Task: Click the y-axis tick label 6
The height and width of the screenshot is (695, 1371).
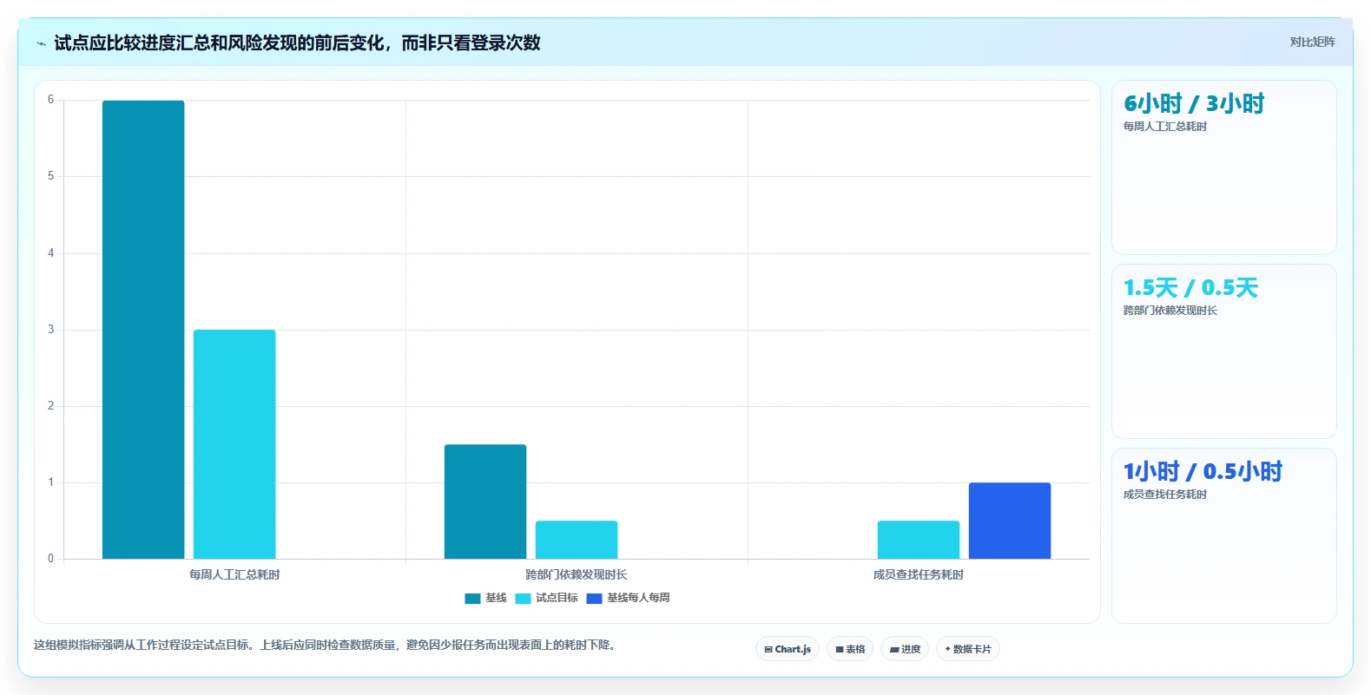Action: coord(50,100)
